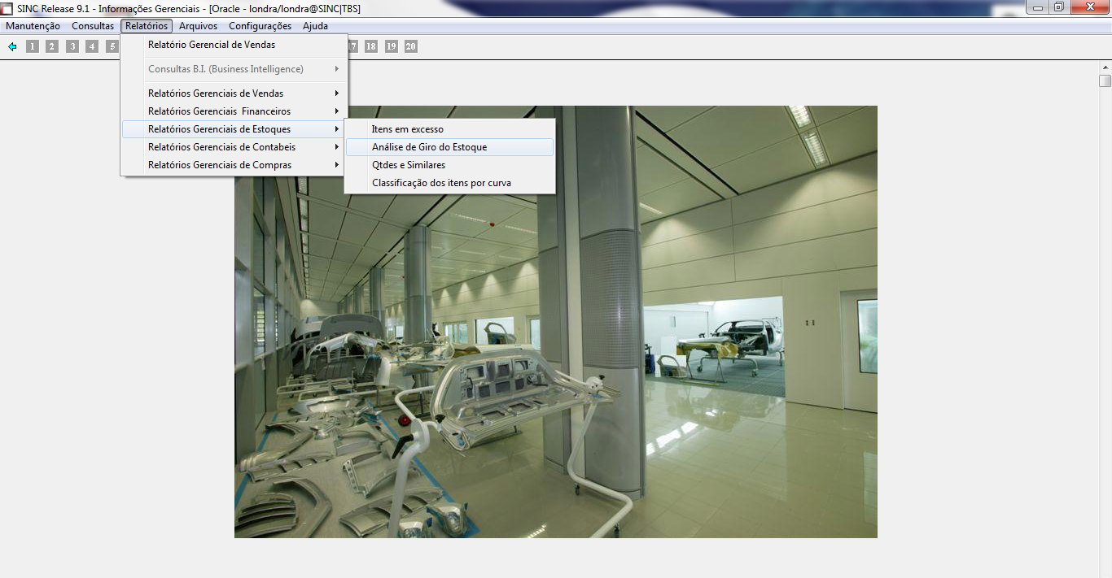This screenshot has width=1112, height=578.
Task: Expand Relatórios Gerenciais de Contabeis submenu
Action: [x=234, y=147]
